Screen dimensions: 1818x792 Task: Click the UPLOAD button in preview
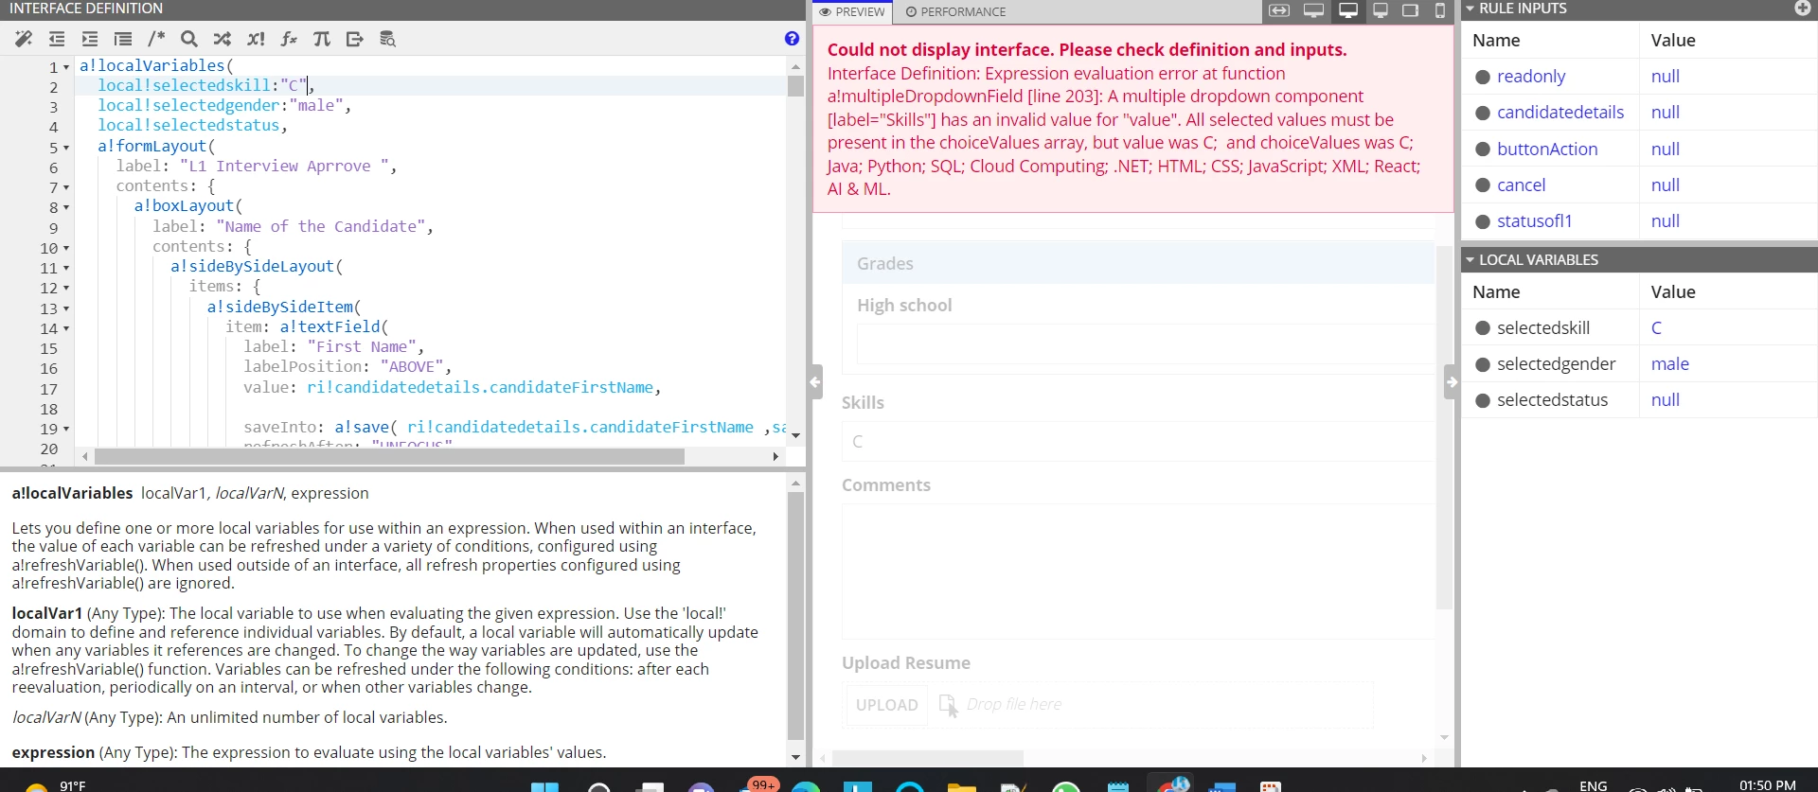[886, 705]
